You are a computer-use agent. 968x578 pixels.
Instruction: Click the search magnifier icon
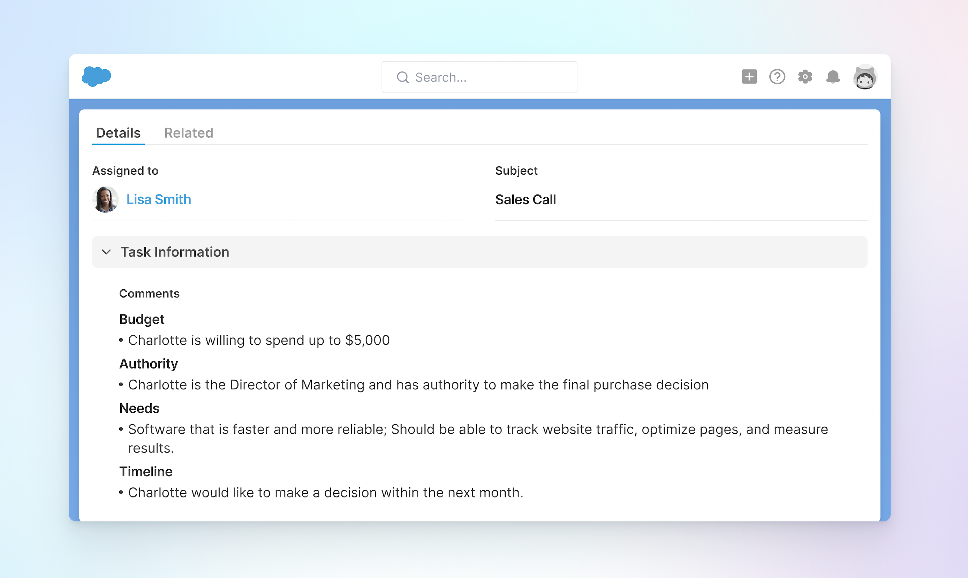402,77
